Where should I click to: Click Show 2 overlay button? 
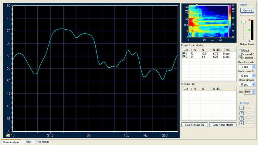tap(249, 113)
